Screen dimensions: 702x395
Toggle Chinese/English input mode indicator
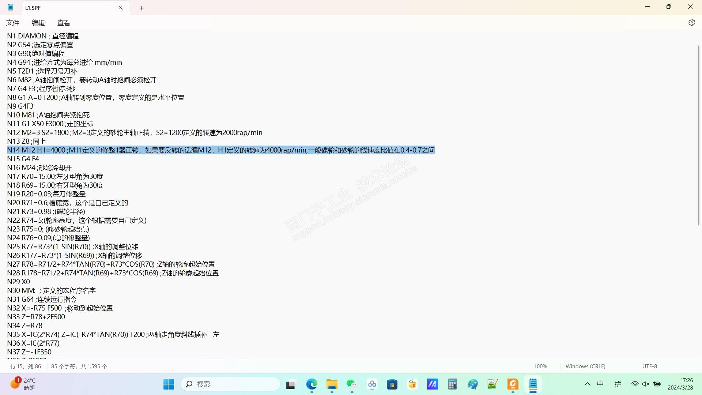pos(600,384)
